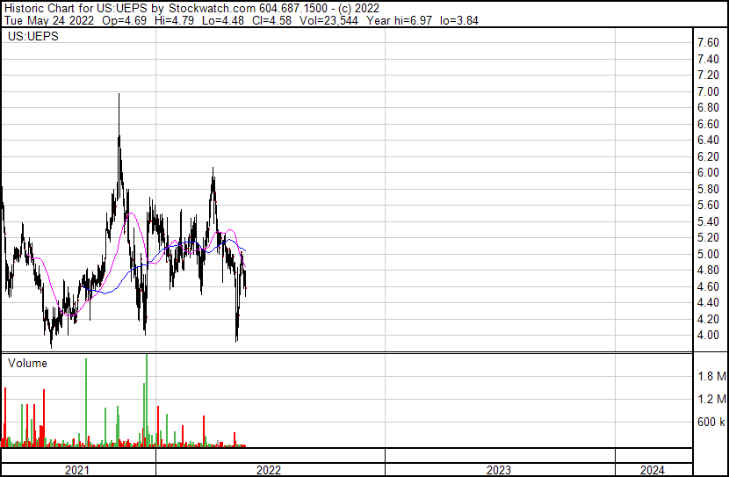Click the 5.00 price axis label
This screenshot has width=729, height=477.
pos(708,254)
